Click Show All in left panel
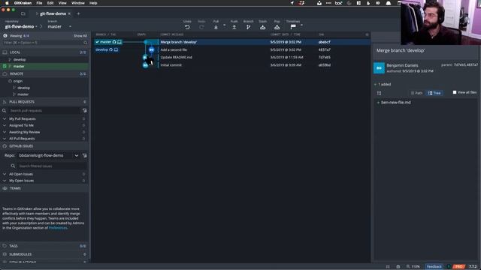This screenshot has width=481, height=270. pos(80,36)
